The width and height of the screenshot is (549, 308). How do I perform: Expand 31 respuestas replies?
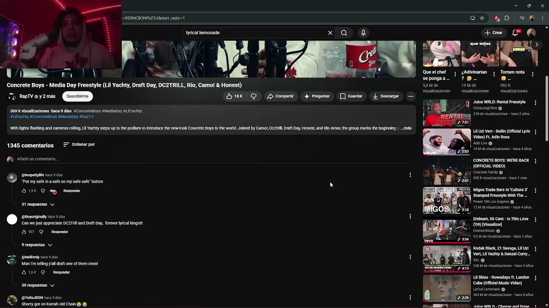coord(38,204)
